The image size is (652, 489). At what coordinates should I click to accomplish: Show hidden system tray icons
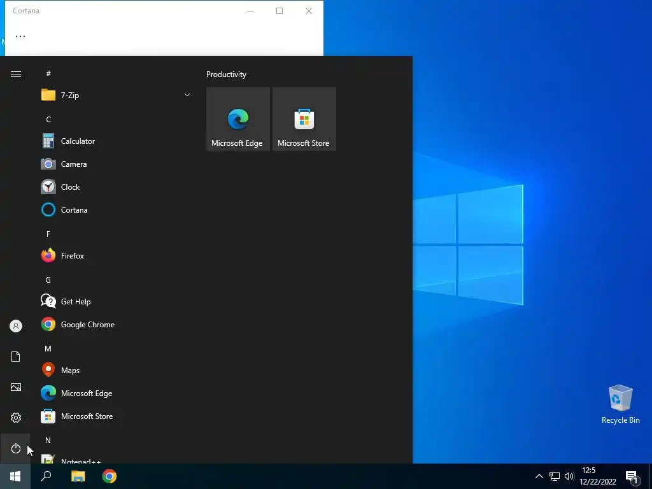pyautogui.click(x=539, y=476)
